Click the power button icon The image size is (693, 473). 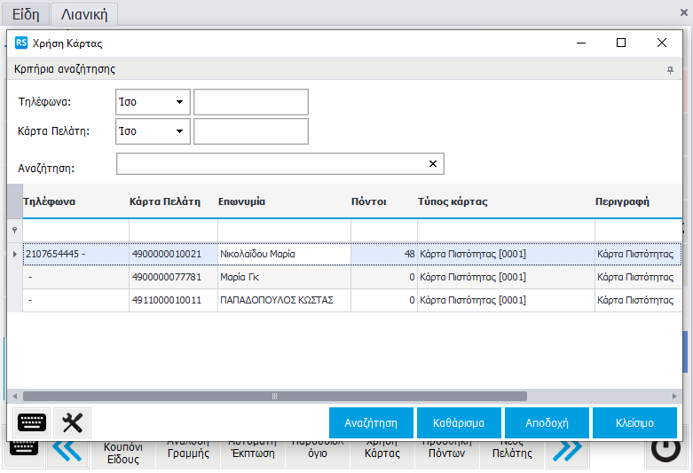pos(665,452)
